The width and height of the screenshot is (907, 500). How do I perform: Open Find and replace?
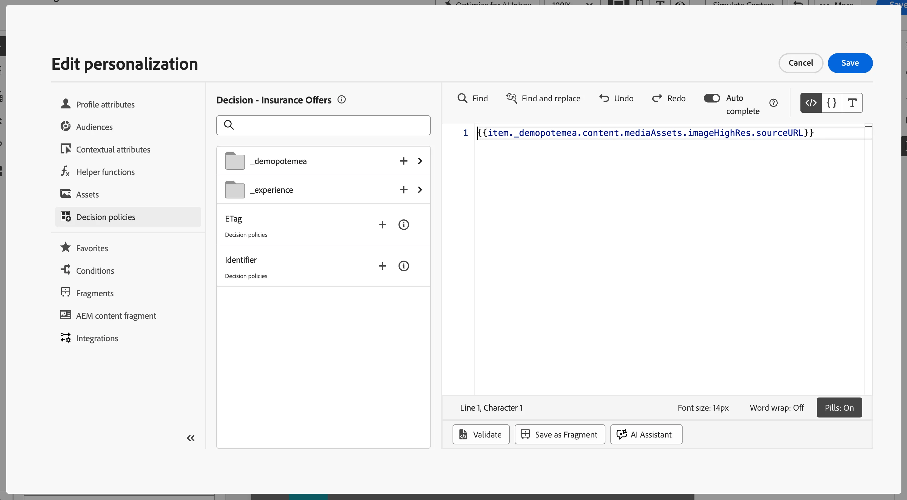coord(543,98)
